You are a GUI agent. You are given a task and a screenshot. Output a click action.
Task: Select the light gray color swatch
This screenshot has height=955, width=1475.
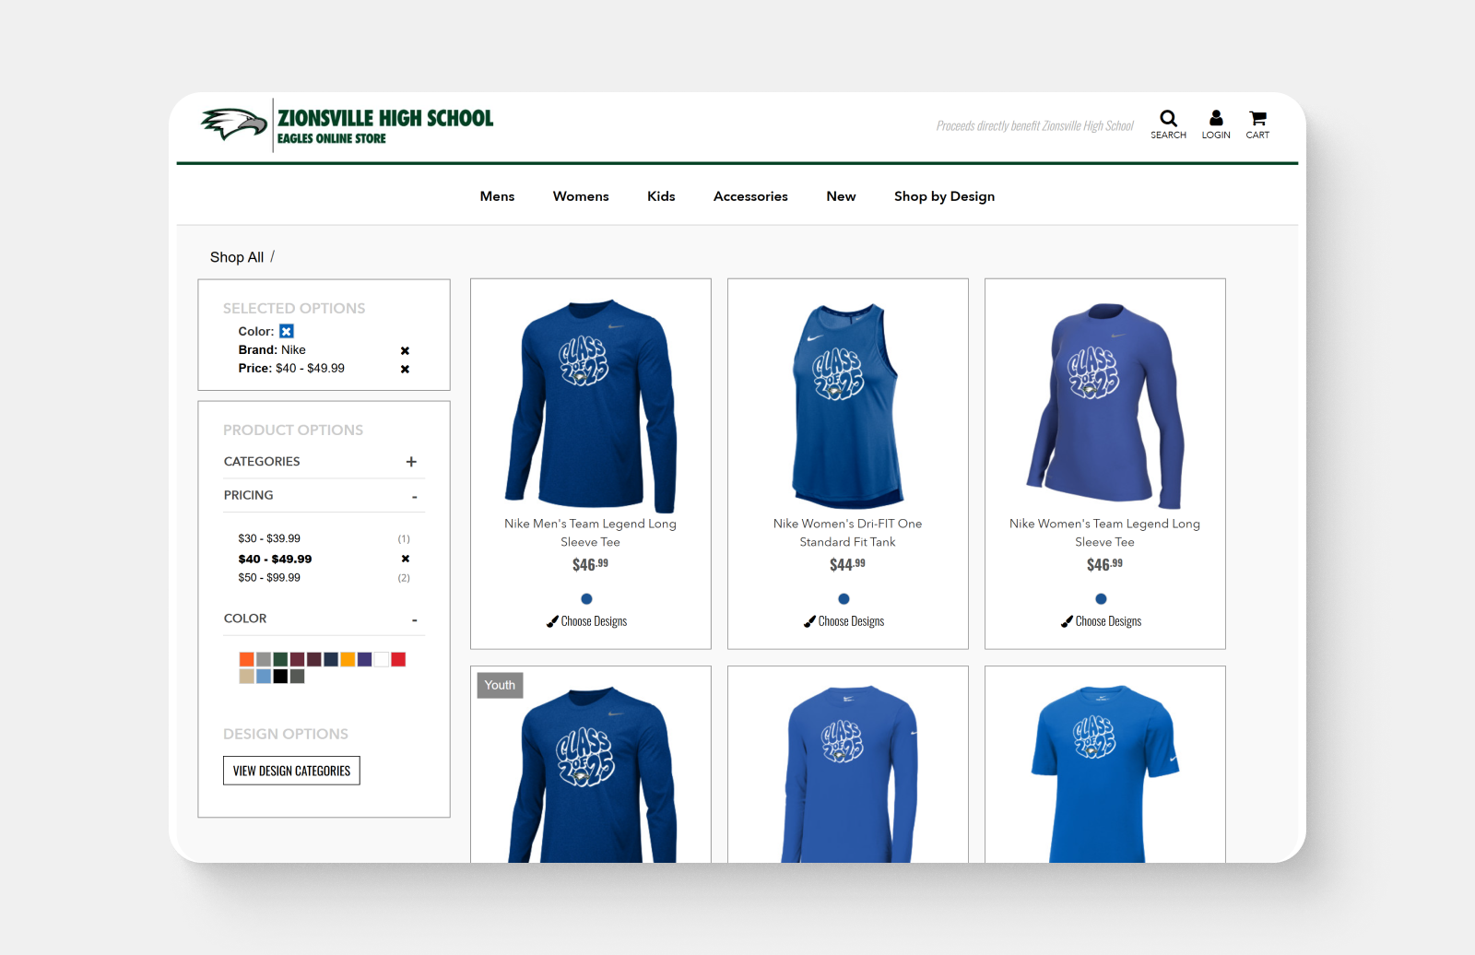coord(264,659)
